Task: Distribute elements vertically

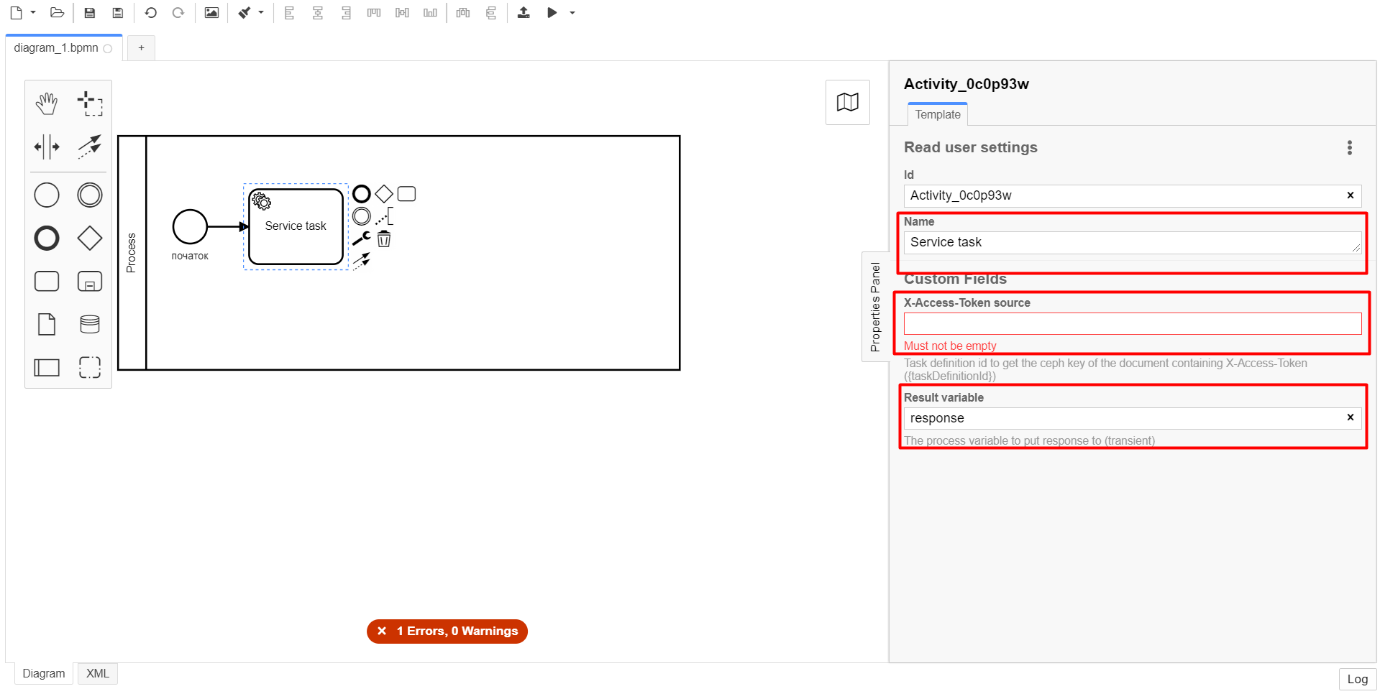Action: pyautogui.click(x=491, y=13)
